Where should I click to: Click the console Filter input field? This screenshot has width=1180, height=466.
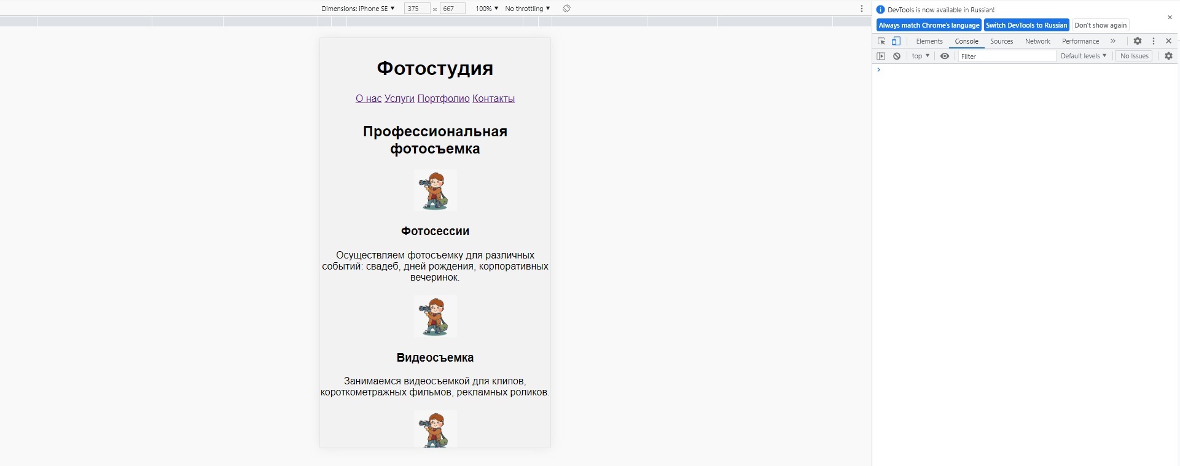1007,56
